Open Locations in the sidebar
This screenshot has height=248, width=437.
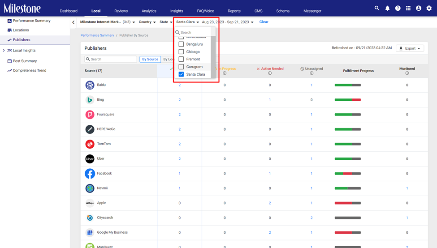click(x=21, y=30)
